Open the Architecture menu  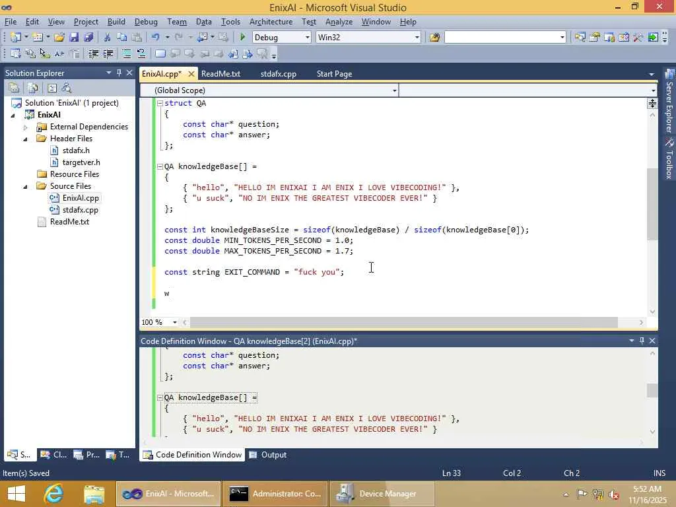[x=271, y=22]
